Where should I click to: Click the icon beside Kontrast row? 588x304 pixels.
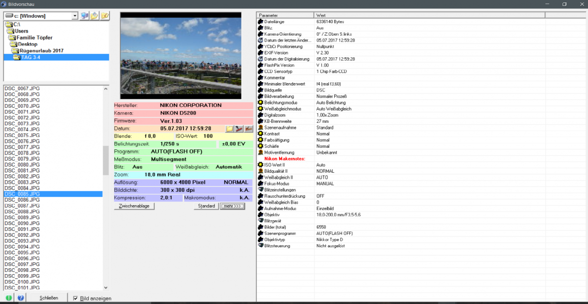coord(261,134)
